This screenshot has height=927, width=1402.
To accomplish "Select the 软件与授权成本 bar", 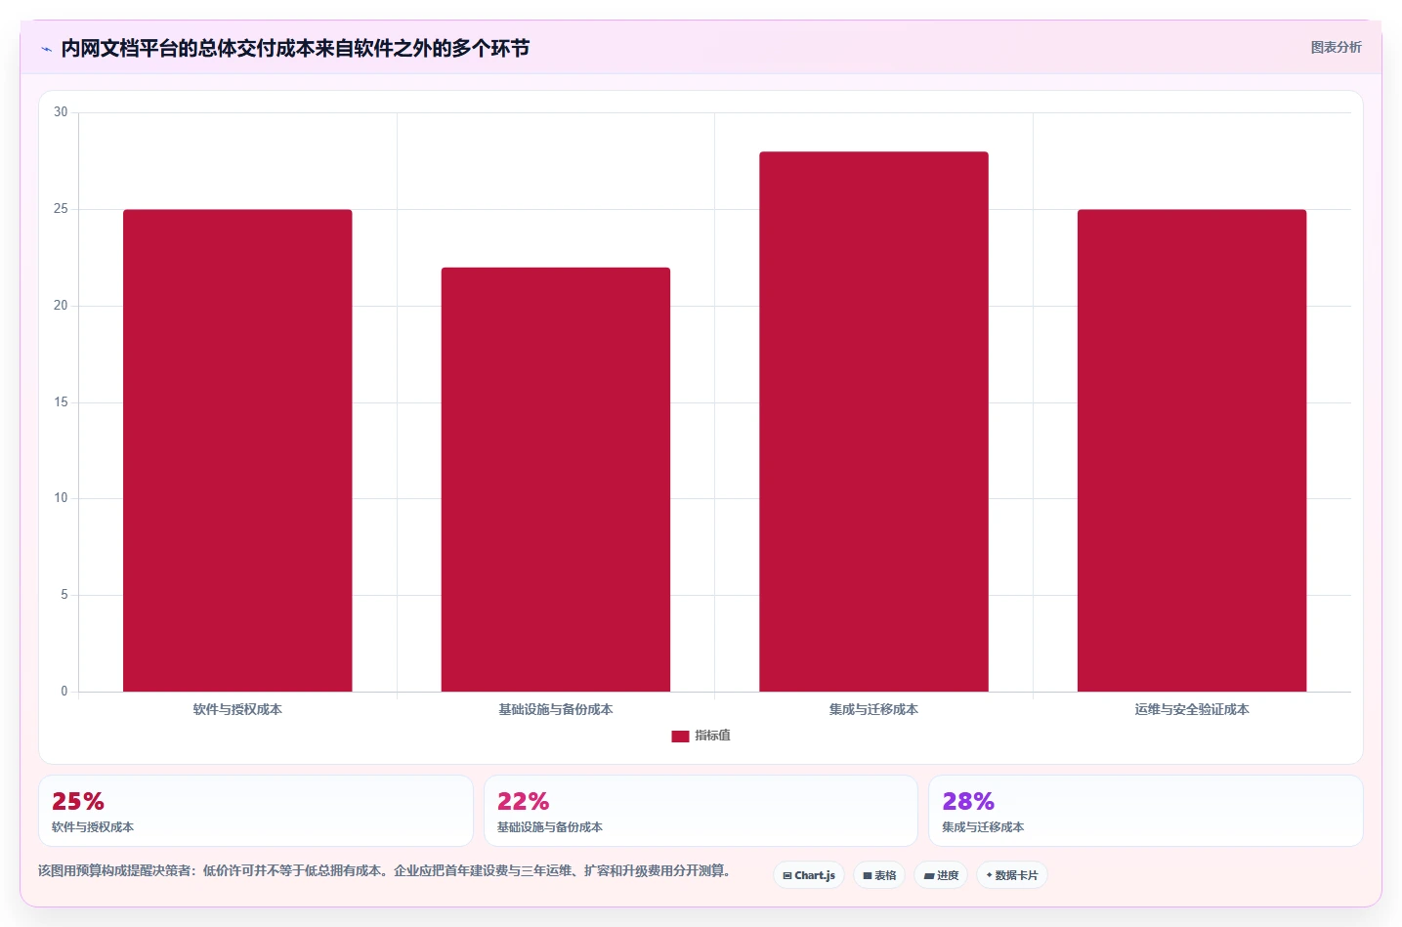I will [237, 450].
